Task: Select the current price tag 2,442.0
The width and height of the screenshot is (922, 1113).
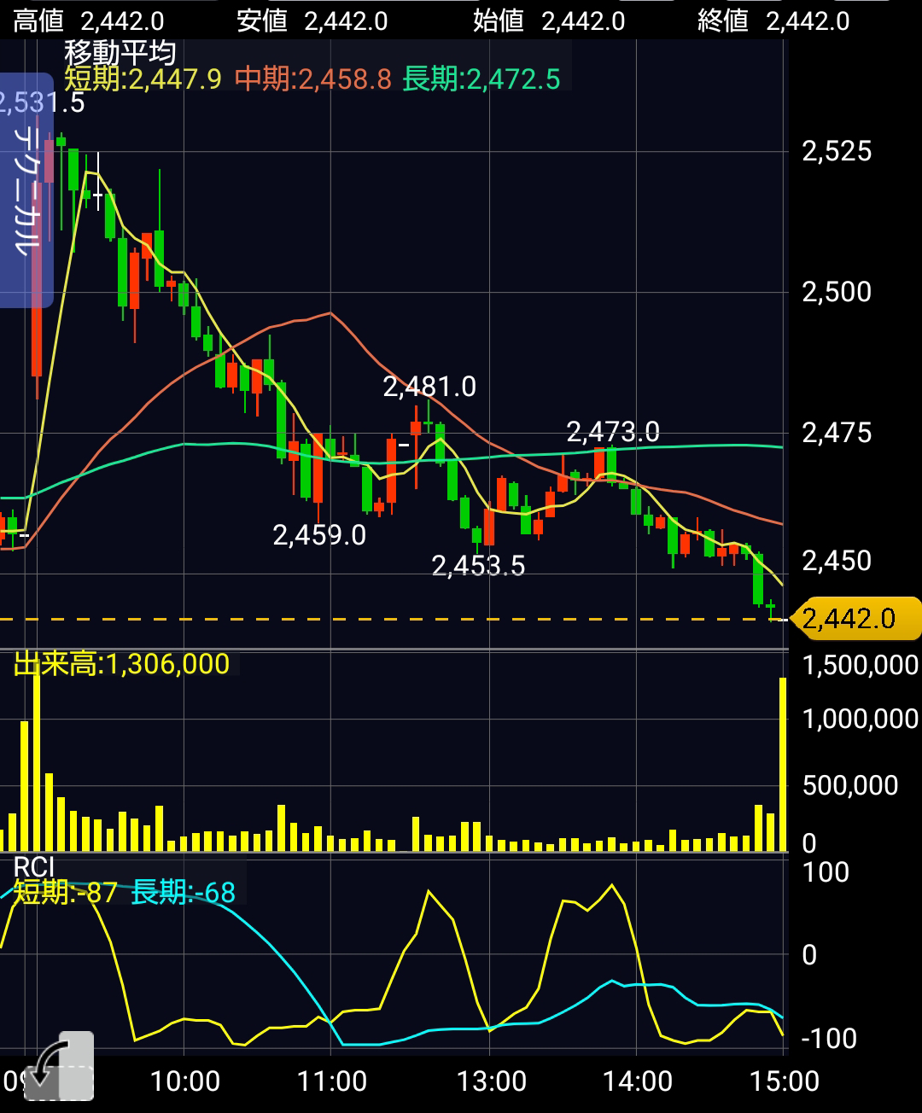Action: [856, 618]
